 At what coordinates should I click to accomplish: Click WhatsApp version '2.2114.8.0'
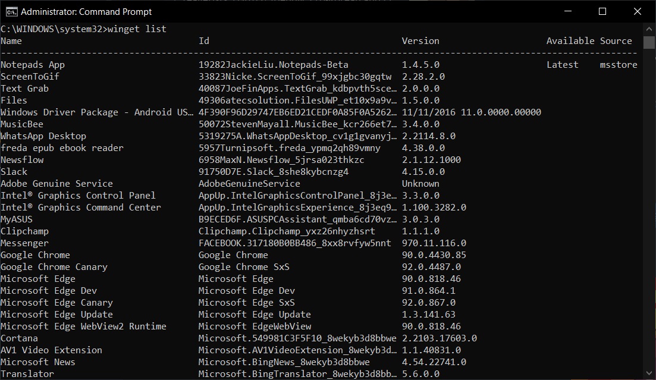click(428, 136)
